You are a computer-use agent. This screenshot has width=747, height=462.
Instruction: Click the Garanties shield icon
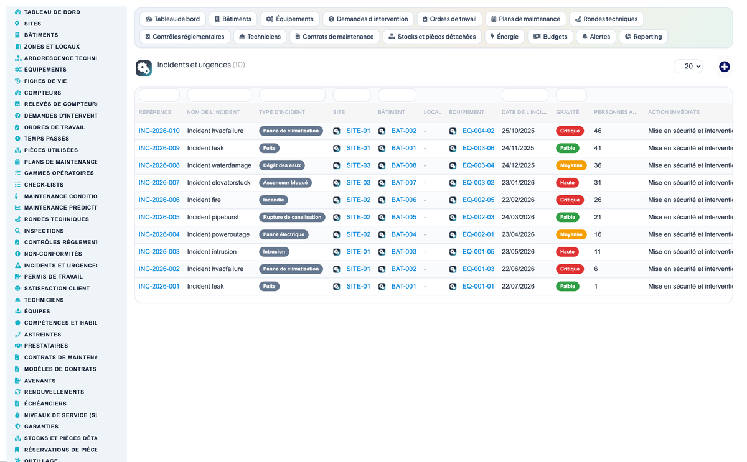click(x=17, y=427)
